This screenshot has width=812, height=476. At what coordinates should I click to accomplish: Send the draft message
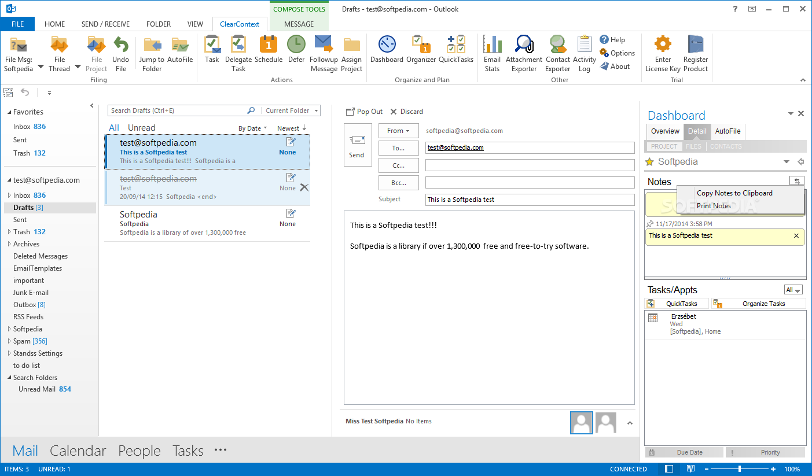pyautogui.click(x=358, y=145)
